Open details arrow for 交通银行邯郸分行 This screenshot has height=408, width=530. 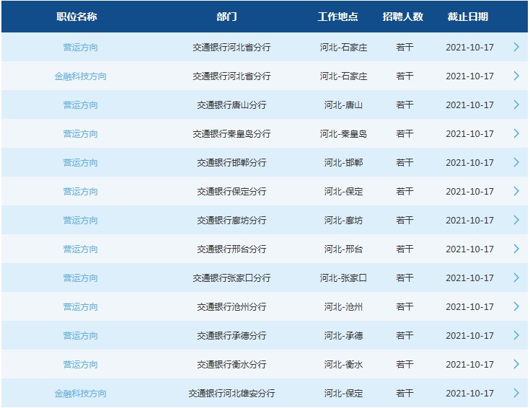coord(516,162)
